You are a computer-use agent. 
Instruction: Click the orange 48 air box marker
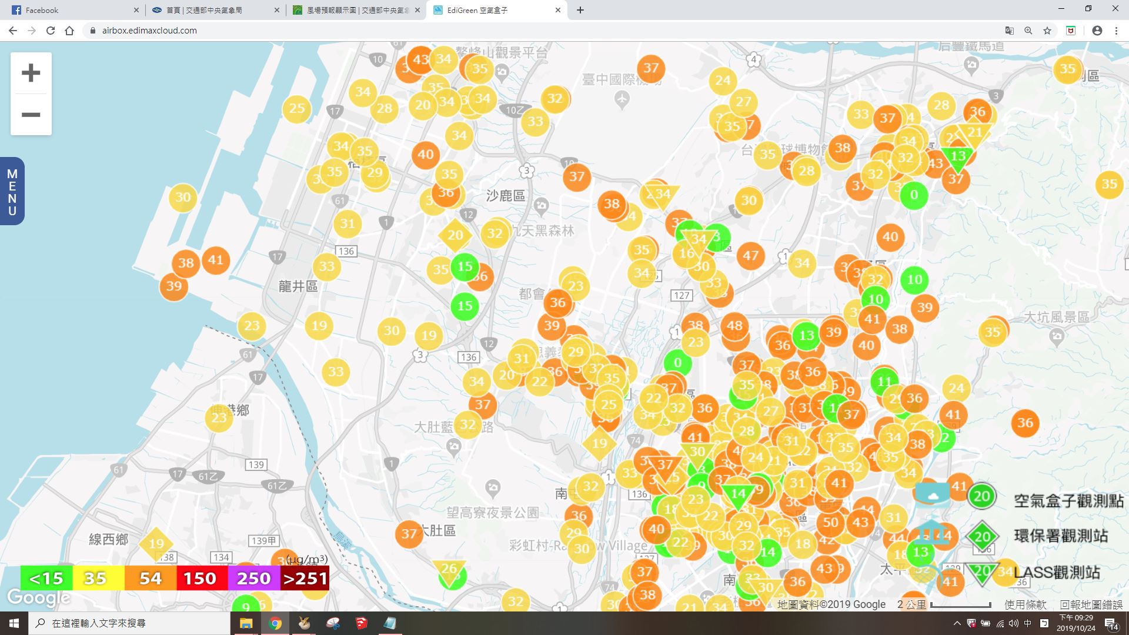(x=734, y=325)
